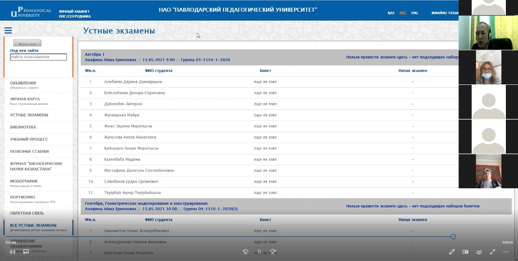Click the Вернуться button
The image size is (518, 261).
[x=27, y=44]
